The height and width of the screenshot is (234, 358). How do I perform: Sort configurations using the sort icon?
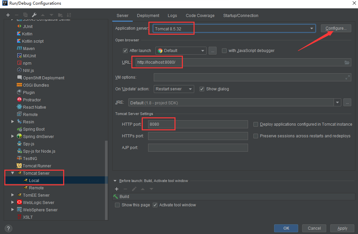click(x=69, y=15)
